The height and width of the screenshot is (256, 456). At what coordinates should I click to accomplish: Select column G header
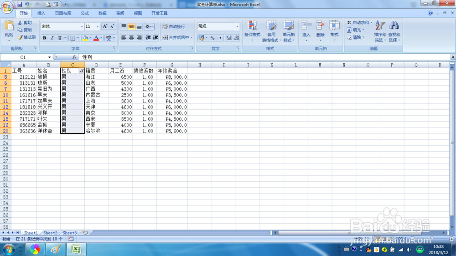172,65
